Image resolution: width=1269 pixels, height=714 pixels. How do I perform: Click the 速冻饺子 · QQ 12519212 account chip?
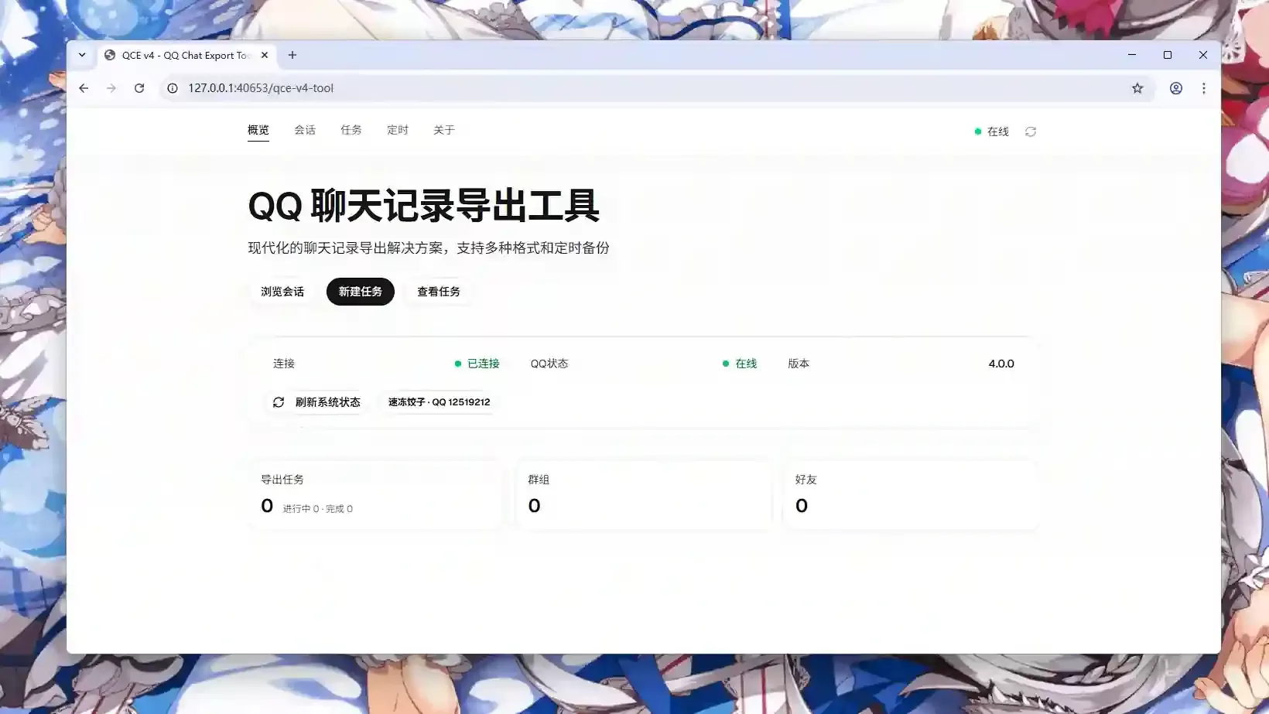(439, 402)
